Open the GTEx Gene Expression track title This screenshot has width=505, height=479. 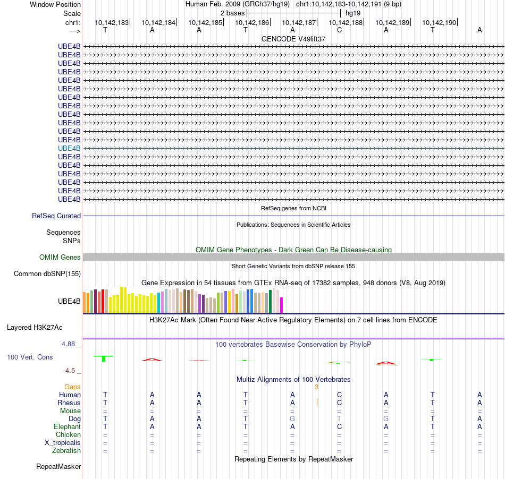(293, 283)
